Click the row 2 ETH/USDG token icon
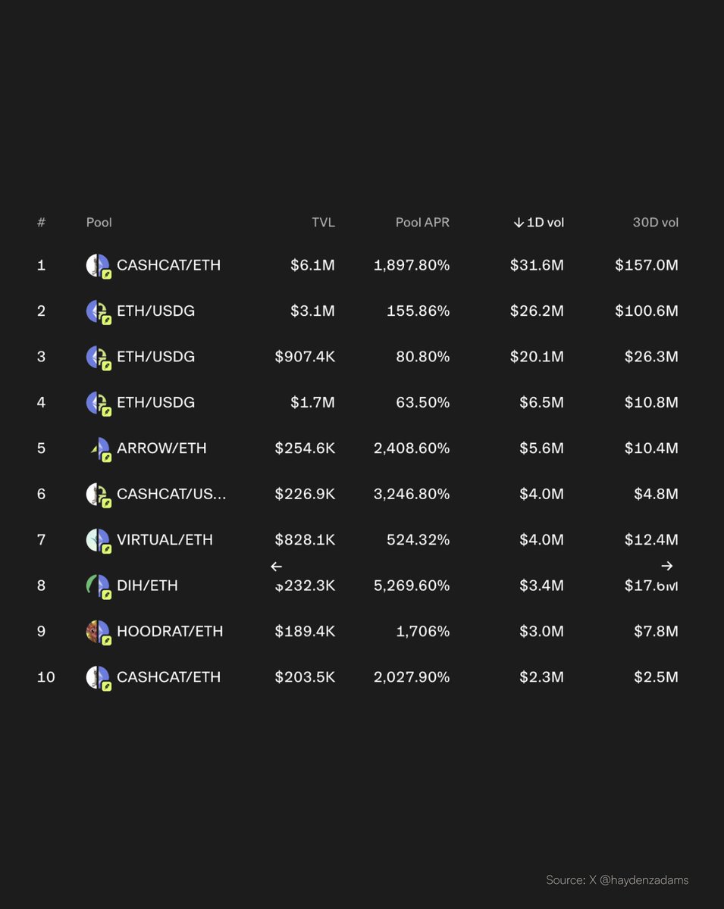The width and height of the screenshot is (724, 909). click(x=99, y=311)
